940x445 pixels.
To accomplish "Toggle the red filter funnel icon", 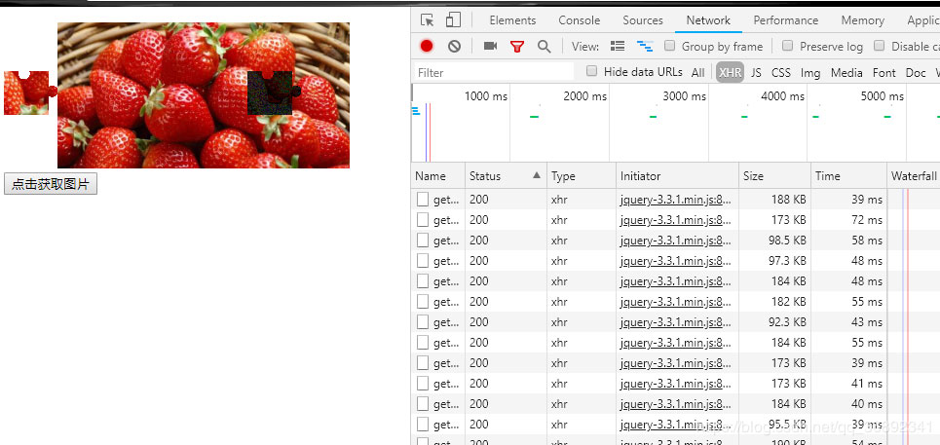I will pos(517,46).
